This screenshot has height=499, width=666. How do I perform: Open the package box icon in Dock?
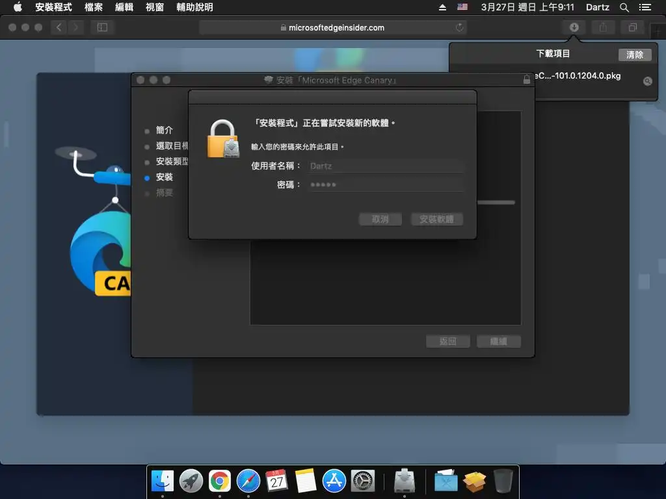pos(475,481)
